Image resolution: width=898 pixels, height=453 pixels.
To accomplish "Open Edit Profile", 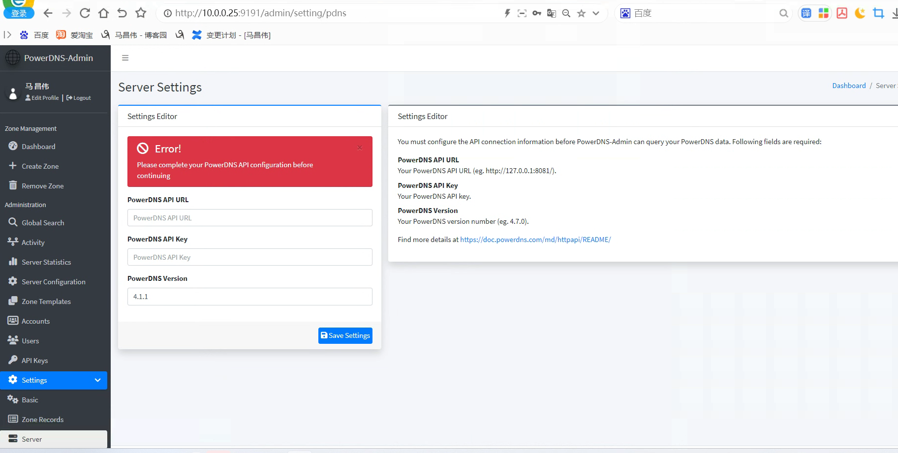I will 42,98.
